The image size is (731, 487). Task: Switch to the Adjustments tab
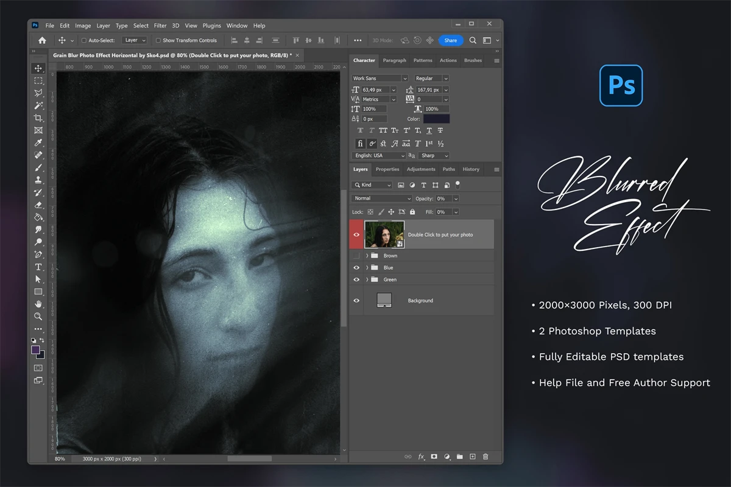point(421,169)
